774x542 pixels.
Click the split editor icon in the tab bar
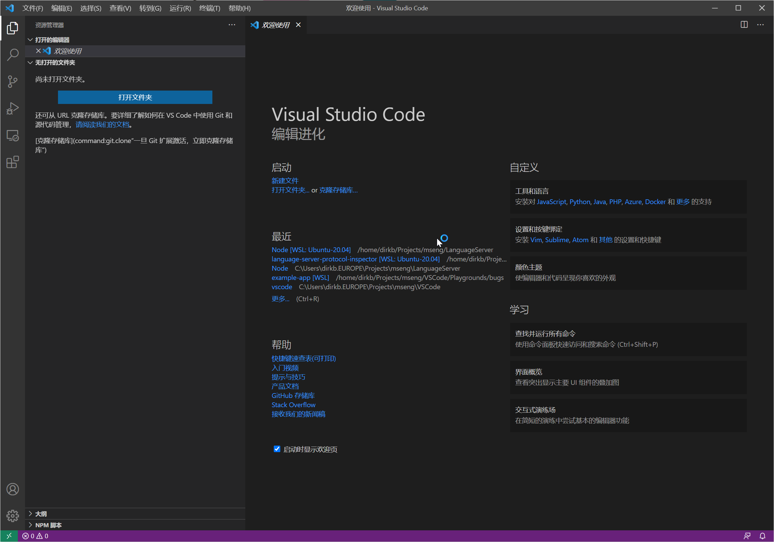pyautogui.click(x=744, y=25)
